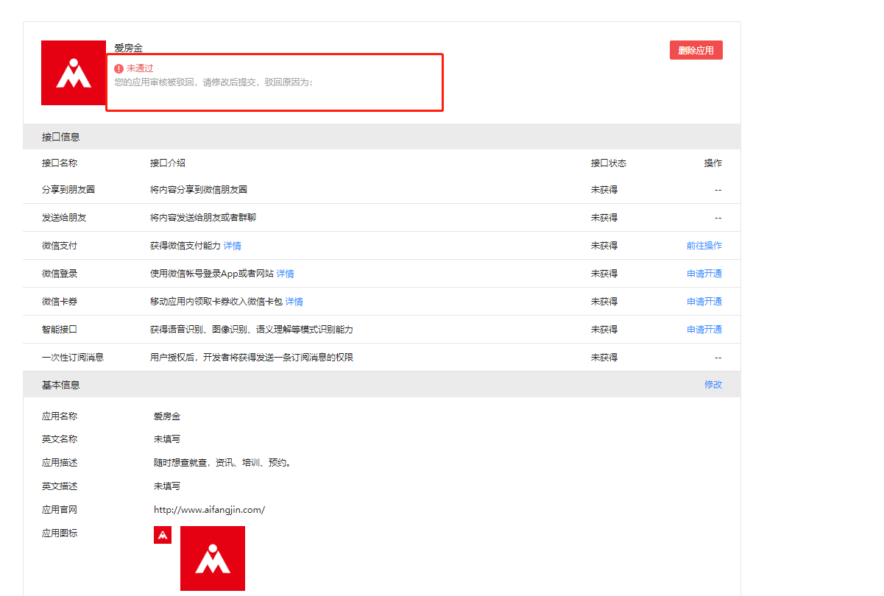Click the 操作 column header
This screenshot has width=884, height=596.
click(x=713, y=163)
